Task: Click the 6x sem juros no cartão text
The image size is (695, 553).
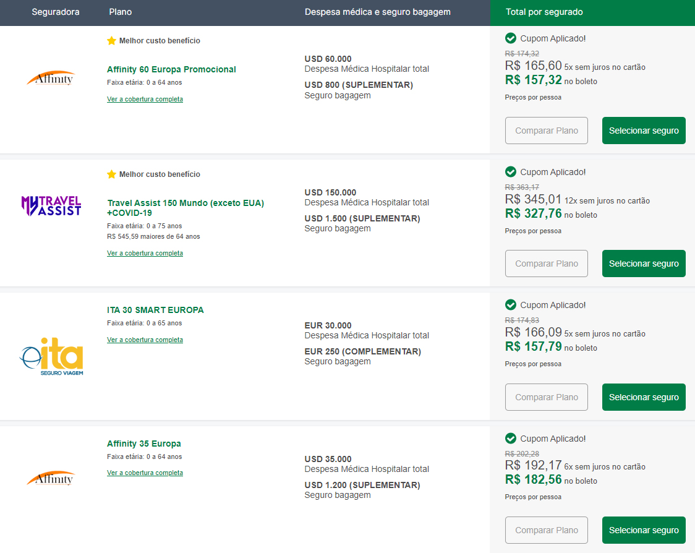Action: point(605,466)
